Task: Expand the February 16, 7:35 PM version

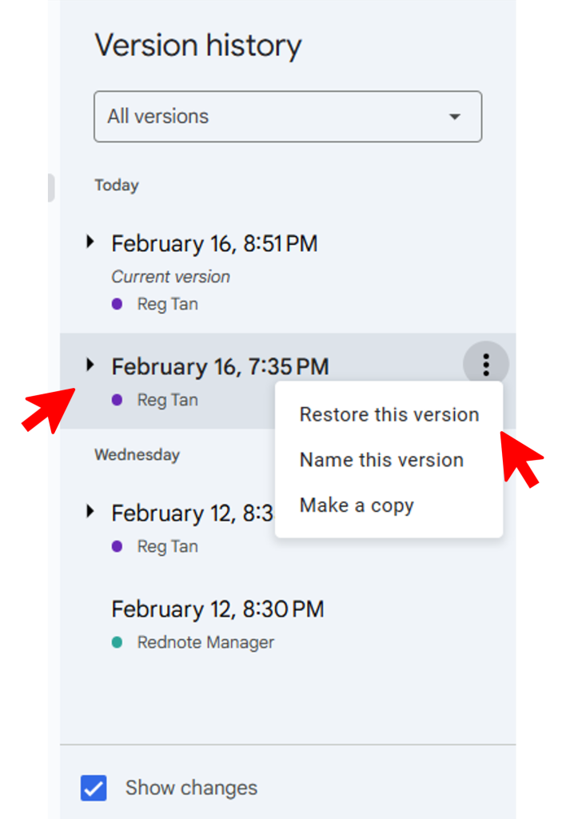Action: pyautogui.click(x=90, y=365)
